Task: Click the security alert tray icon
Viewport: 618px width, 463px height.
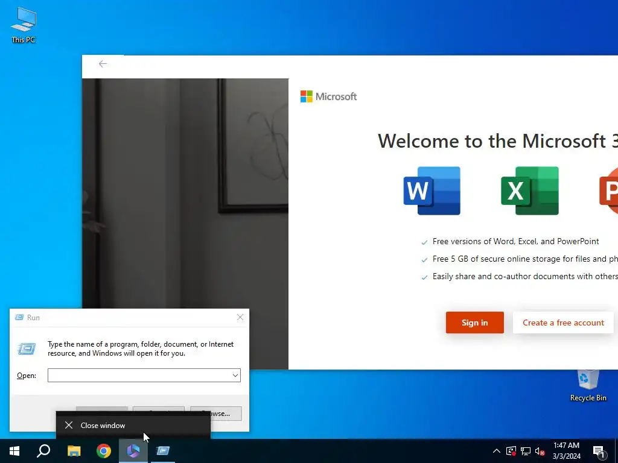Action: [511, 451]
